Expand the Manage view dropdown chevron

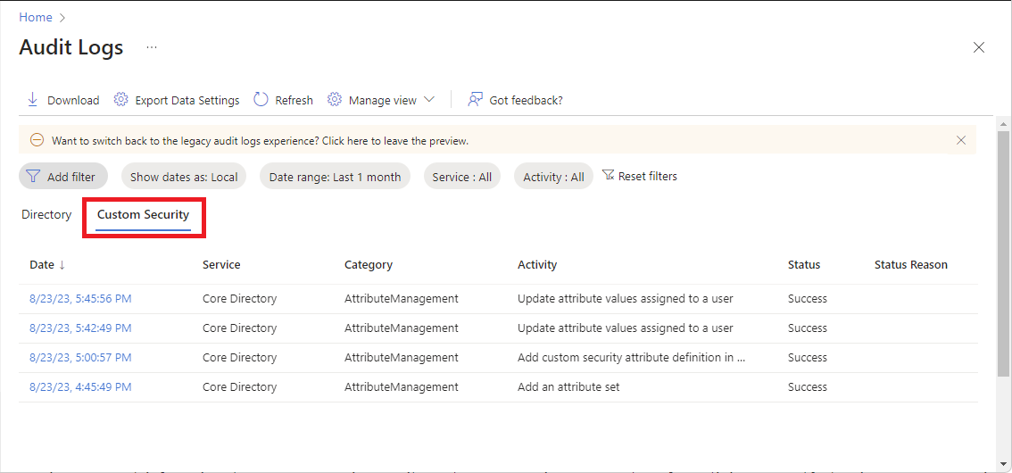coord(429,100)
